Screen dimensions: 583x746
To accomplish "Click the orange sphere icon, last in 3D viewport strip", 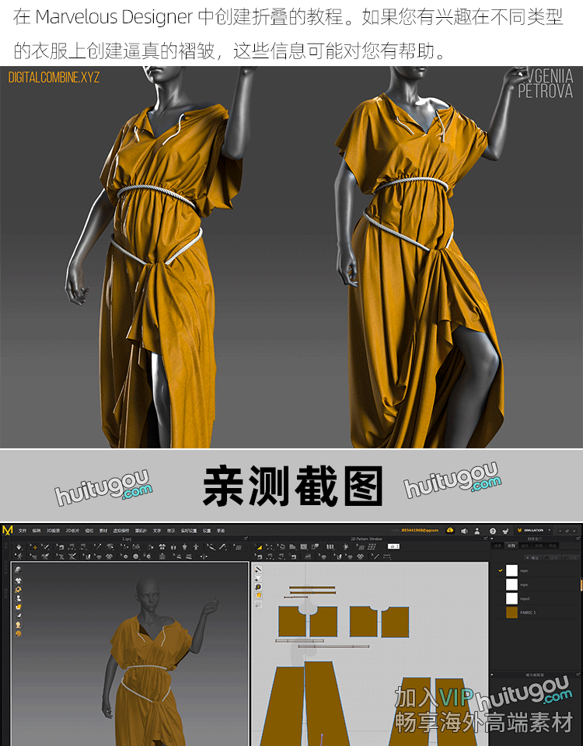I will (x=18, y=634).
